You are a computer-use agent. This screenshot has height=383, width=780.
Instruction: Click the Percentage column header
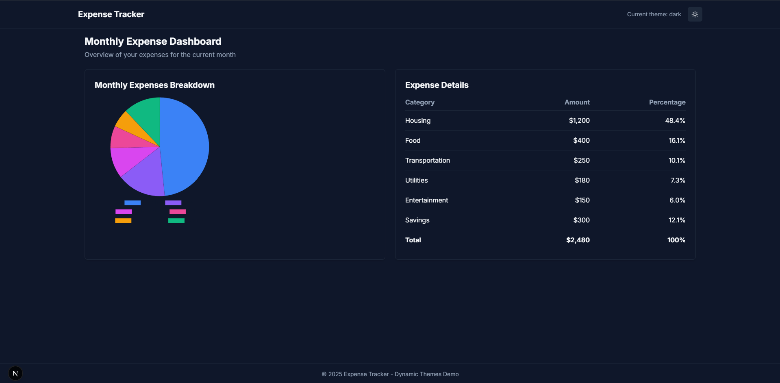667,102
